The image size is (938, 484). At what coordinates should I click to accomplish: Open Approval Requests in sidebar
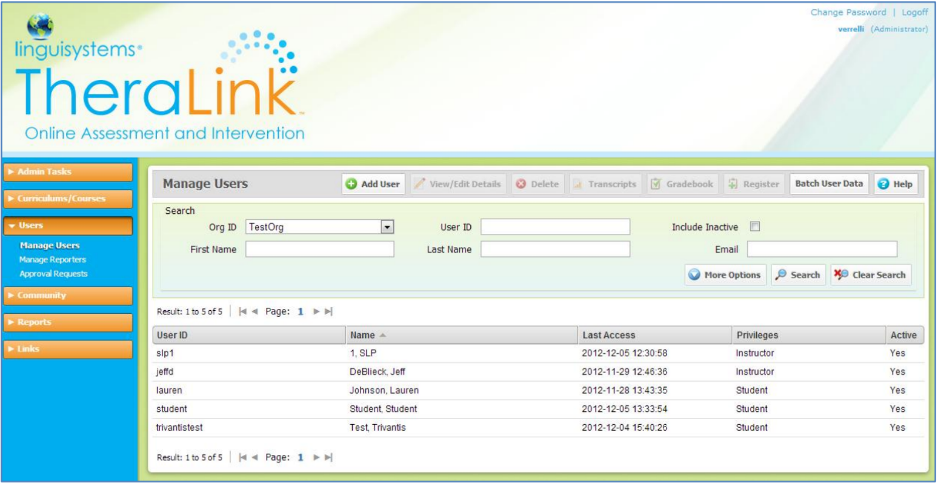tap(53, 274)
